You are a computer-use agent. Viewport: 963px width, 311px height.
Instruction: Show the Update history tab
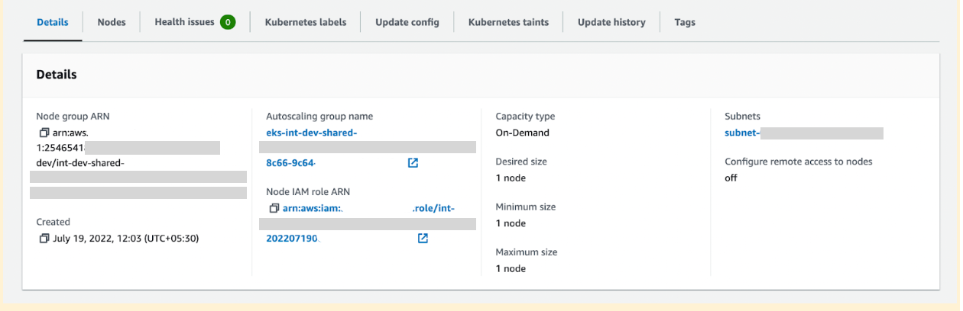(611, 22)
